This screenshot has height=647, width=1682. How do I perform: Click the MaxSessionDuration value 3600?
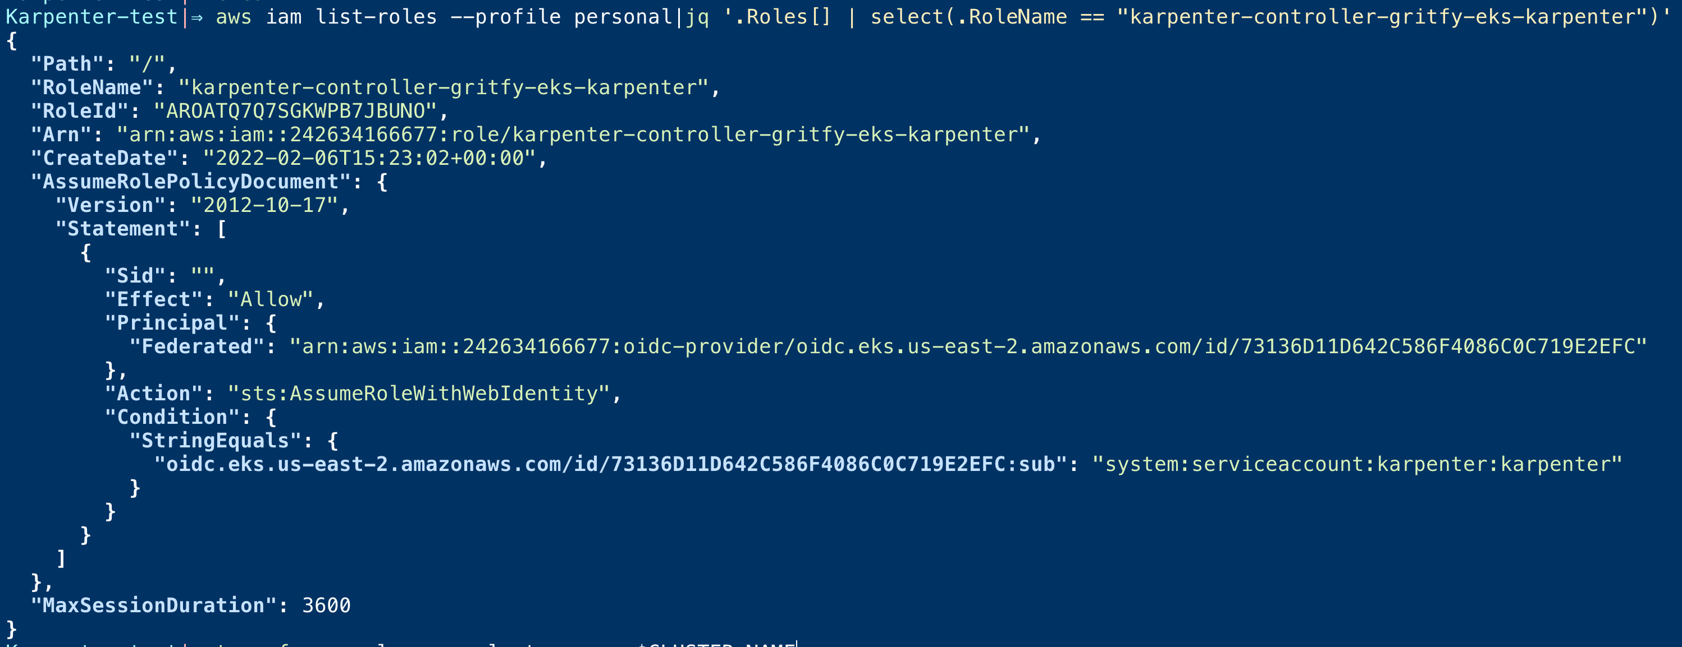[327, 606]
